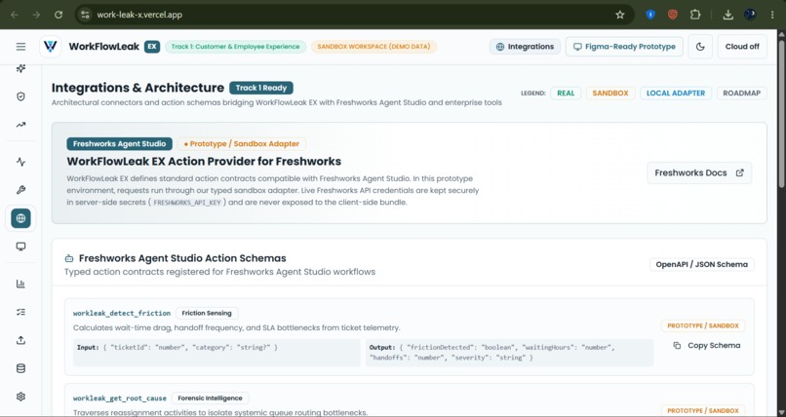
Task: Open the red S extension icon
Action: click(x=673, y=15)
